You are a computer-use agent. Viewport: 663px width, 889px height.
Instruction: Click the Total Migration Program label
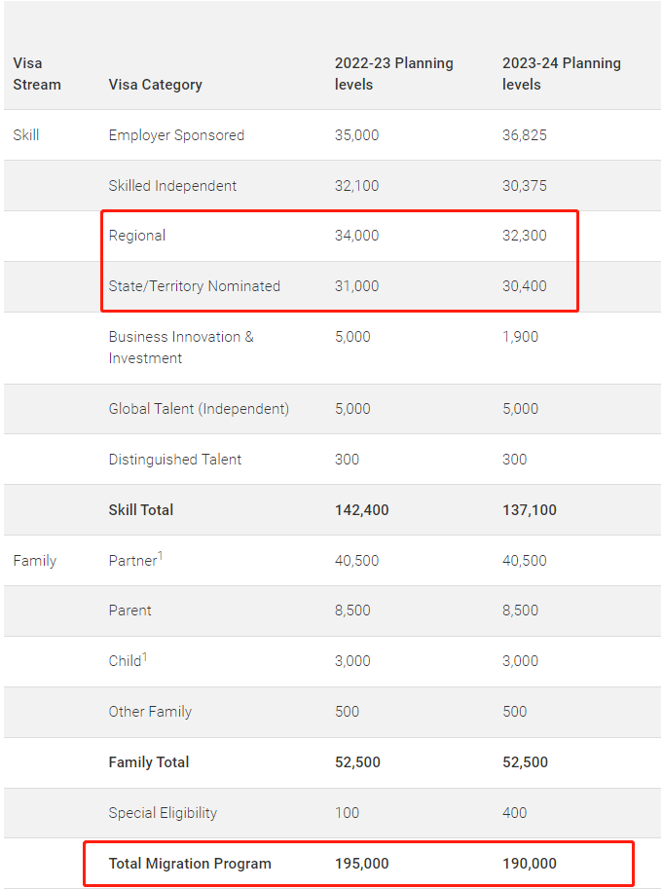tap(190, 863)
